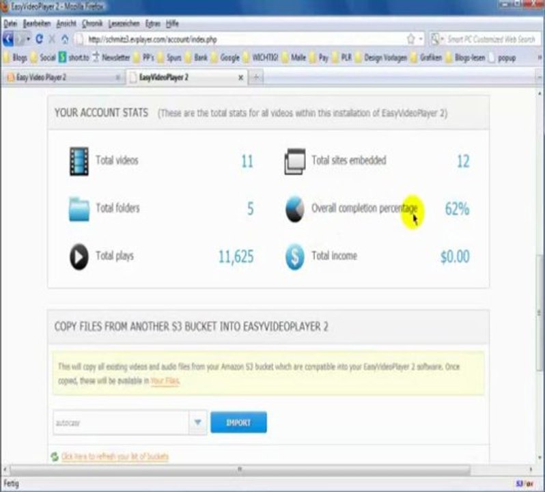545x492 pixels.
Task: Click the green refresh buckets icon
Action: pos(55,456)
